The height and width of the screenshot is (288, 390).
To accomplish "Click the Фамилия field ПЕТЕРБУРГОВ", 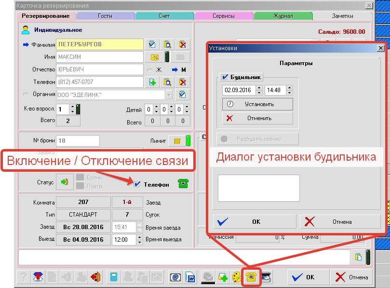I will [100, 44].
